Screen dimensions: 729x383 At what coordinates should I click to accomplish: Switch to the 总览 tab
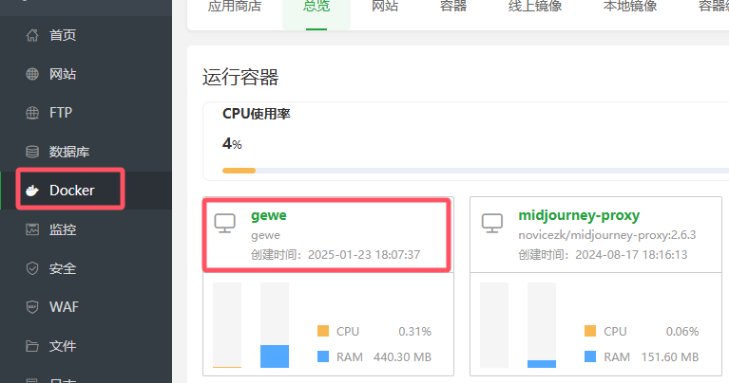click(317, 6)
